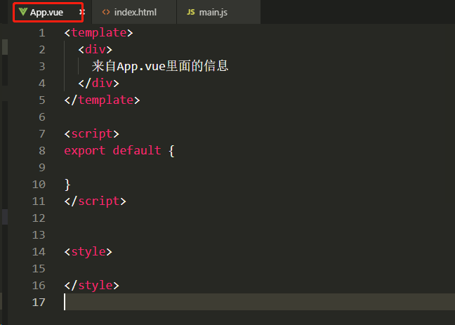Place cursor on empty line 15
455x325 pixels.
(259, 268)
